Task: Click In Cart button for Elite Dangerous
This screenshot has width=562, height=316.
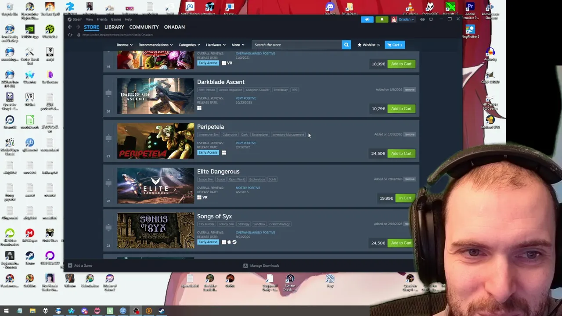Action: [405, 198]
